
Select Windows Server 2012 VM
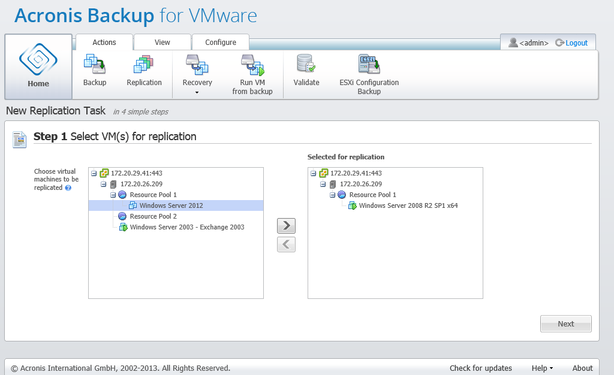pyautogui.click(x=176, y=205)
